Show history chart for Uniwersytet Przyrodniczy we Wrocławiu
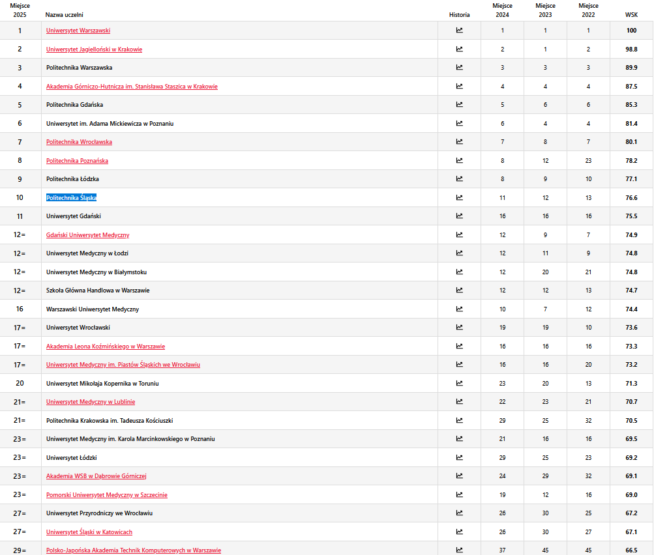Screen dimensions: 654x555 tap(459, 513)
